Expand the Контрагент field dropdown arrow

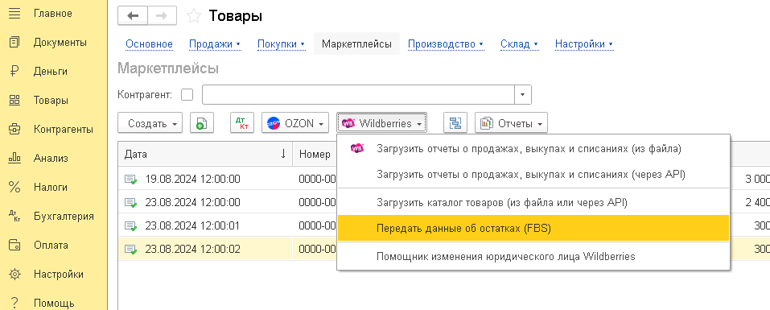(523, 95)
